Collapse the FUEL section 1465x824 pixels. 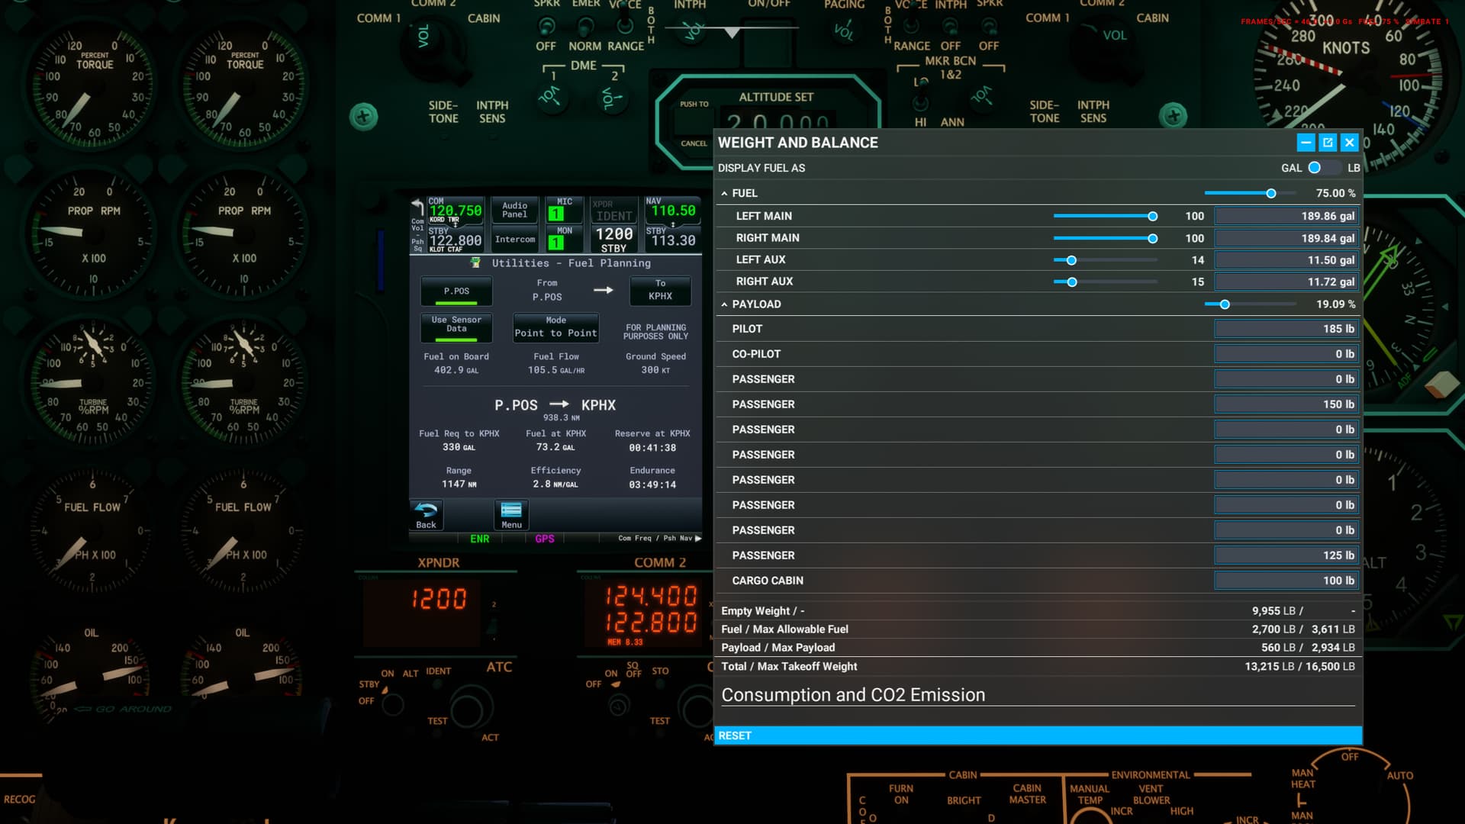[x=724, y=194]
